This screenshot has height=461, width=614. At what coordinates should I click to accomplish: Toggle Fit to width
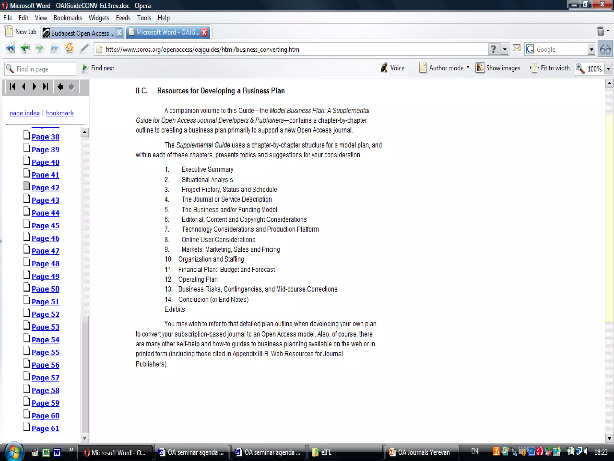(x=550, y=68)
